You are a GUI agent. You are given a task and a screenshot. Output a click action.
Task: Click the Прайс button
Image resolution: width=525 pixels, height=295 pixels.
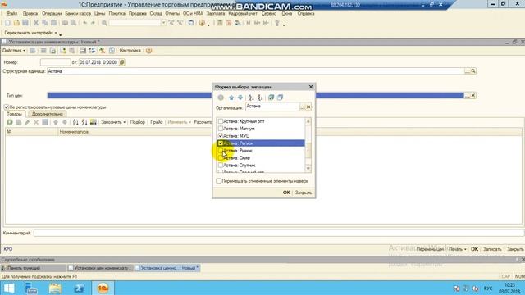pyautogui.click(x=157, y=122)
